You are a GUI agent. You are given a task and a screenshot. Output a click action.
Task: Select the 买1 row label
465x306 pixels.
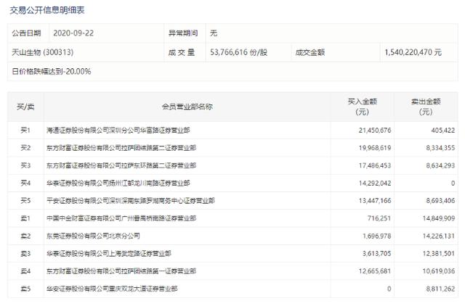tap(25, 131)
